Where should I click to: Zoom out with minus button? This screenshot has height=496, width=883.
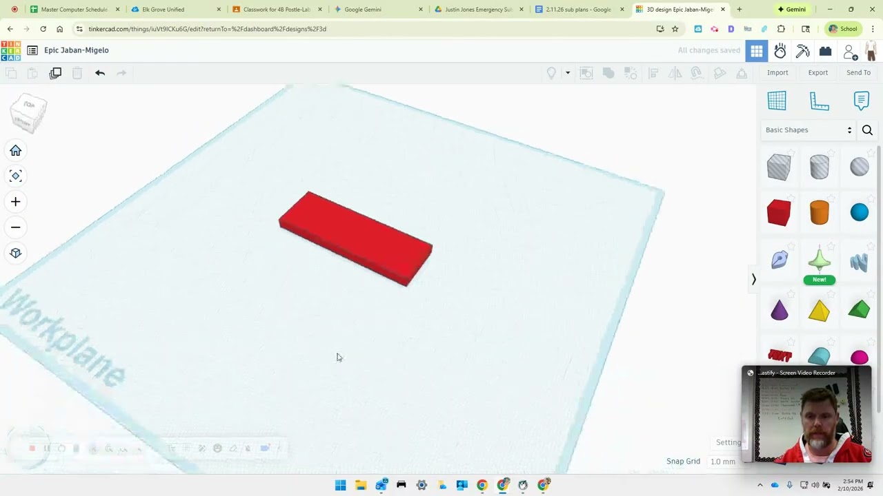click(x=16, y=227)
